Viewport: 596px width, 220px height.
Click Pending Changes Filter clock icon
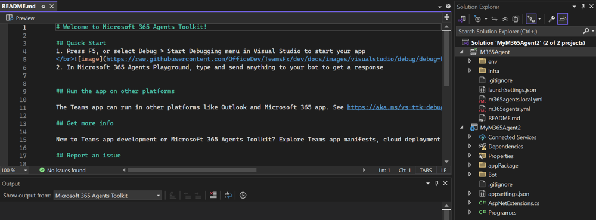point(478,18)
